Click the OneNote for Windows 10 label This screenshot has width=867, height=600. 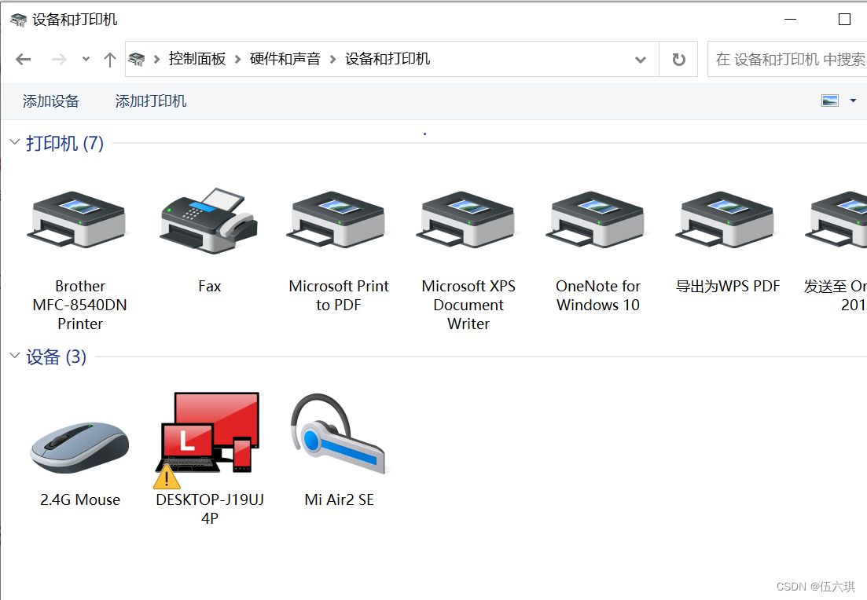597,295
